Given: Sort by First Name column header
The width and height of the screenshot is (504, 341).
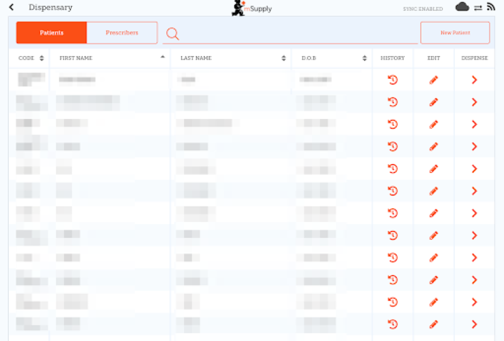Looking at the screenshot, I should (x=110, y=58).
